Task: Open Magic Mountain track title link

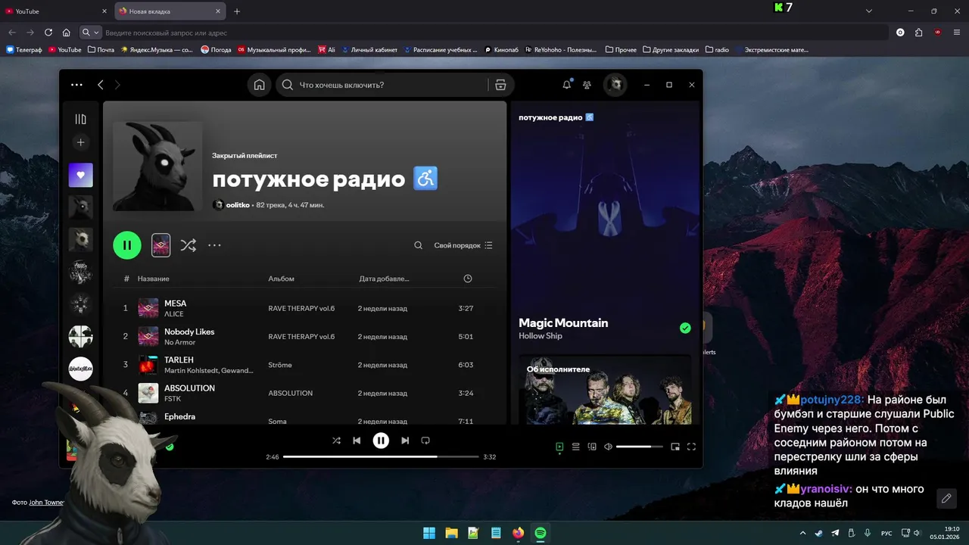Action: (x=563, y=322)
